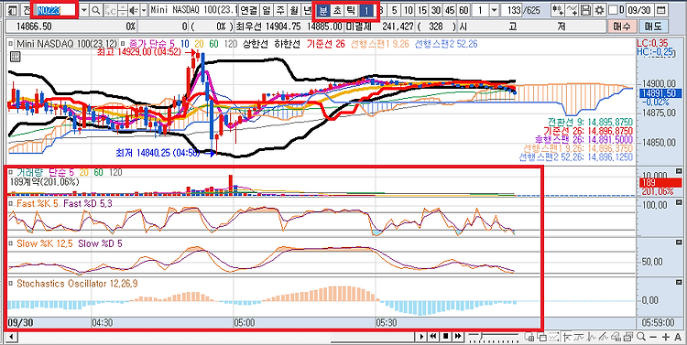Switch to daily chart with 일 button

pos(266,9)
